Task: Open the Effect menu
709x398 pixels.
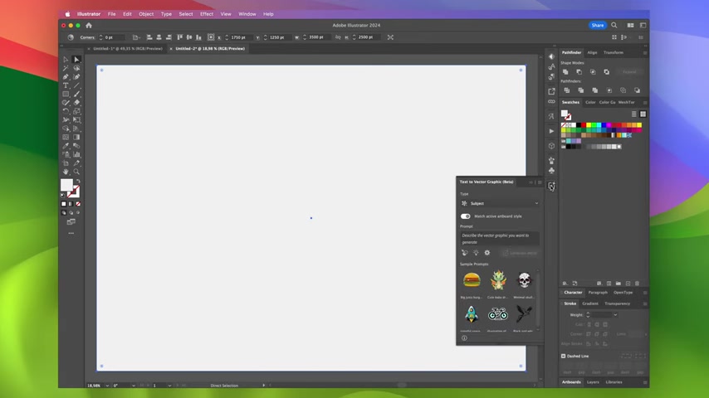Action: [207, 14]
